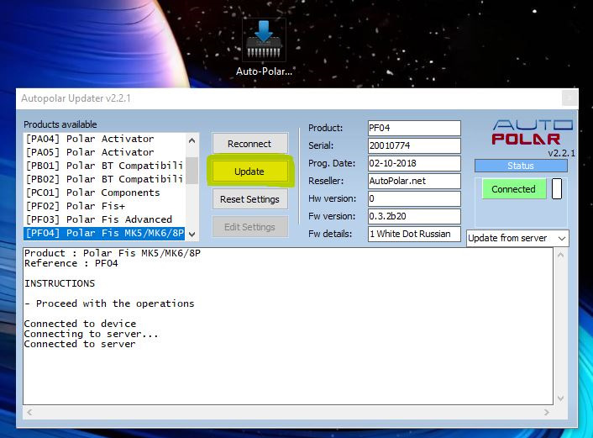Select [PA05] Polar Activator in the list

click(x=104, y=152)
